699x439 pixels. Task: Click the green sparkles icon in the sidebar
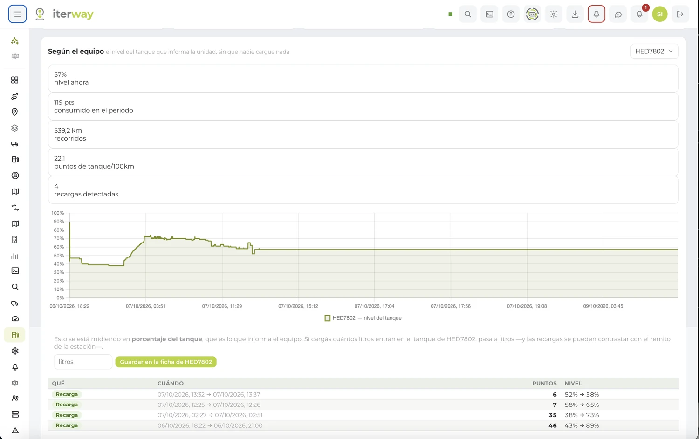pos(15,41)
